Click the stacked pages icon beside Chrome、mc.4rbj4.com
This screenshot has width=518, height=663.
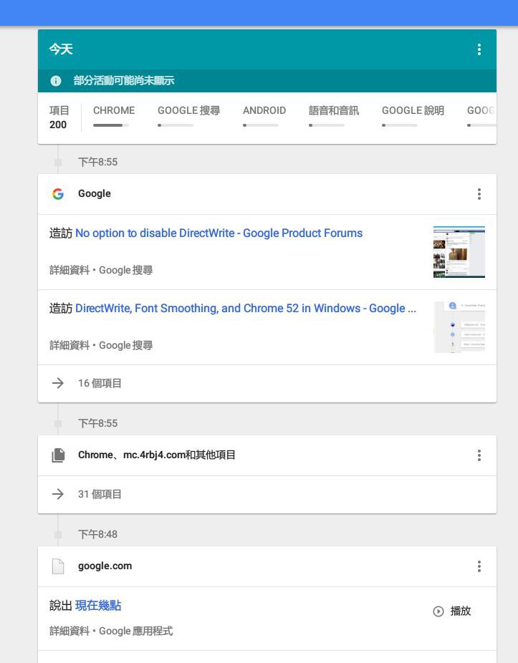tap(58, 455)
